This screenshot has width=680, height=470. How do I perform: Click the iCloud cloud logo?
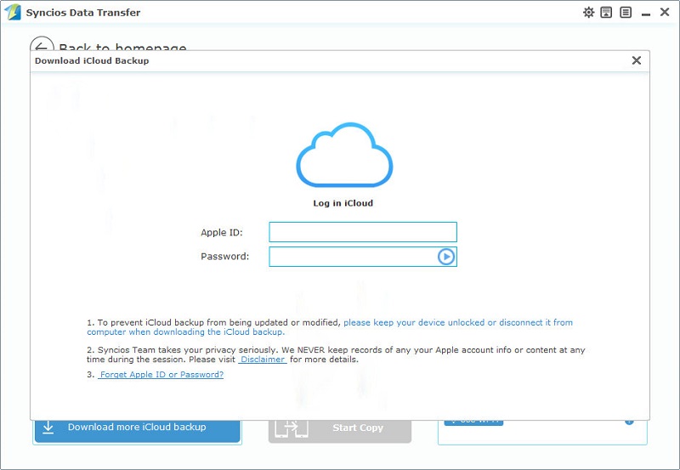tap(344, 155)
